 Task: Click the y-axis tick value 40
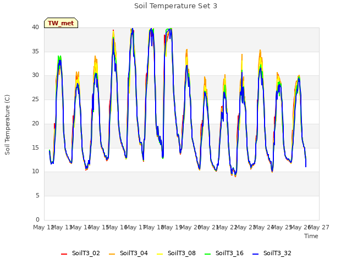point(35,27)
